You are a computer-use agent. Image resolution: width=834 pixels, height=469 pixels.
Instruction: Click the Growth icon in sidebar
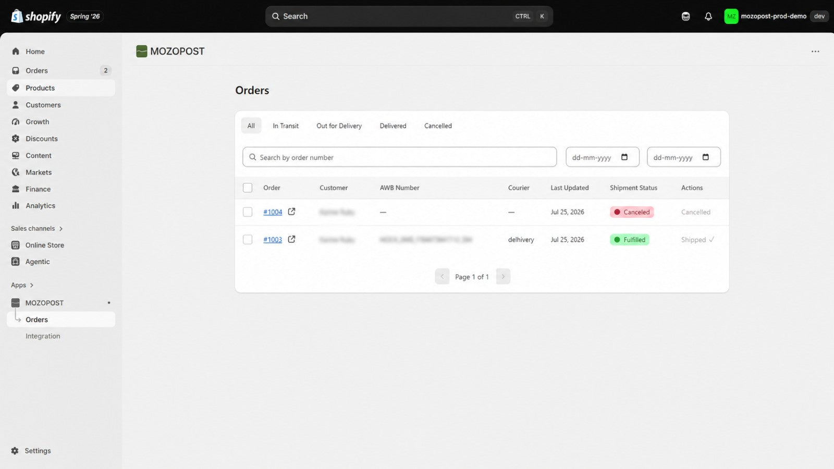tap(16, 121)
